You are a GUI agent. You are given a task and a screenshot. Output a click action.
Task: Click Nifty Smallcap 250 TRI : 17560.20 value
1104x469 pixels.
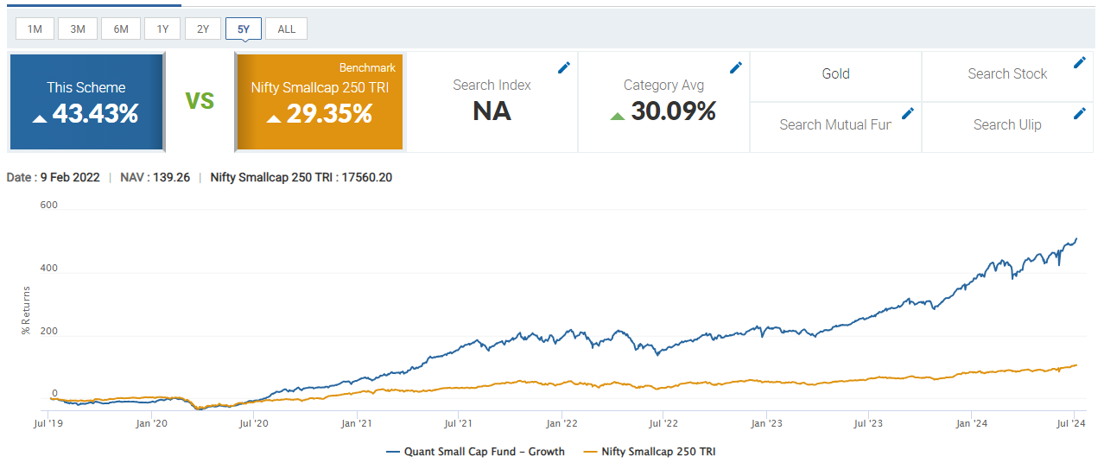pos(301,178)
